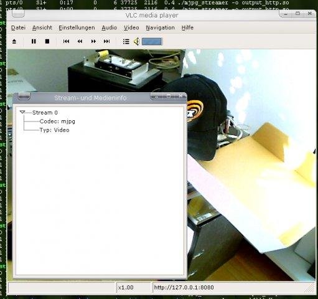Click the VLC window resize grip

point(311,288)
